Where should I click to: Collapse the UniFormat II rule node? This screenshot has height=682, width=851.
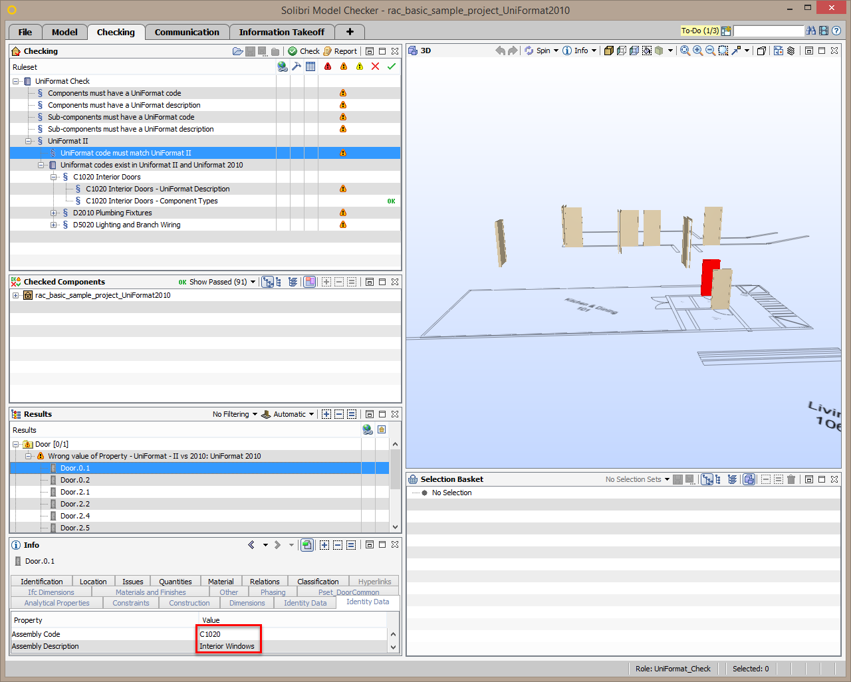(29, 141)
